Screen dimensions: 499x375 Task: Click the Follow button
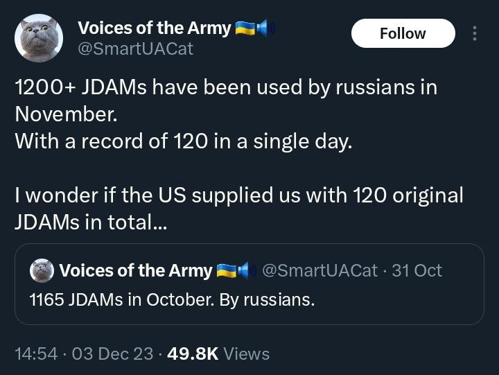point(403,33)
